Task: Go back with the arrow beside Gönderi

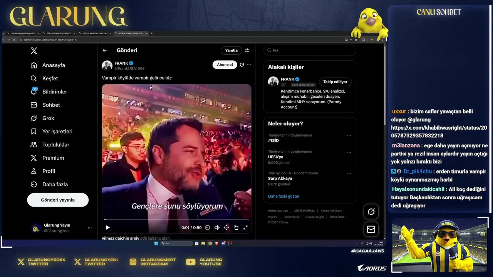Action: [x=104, y=50]
